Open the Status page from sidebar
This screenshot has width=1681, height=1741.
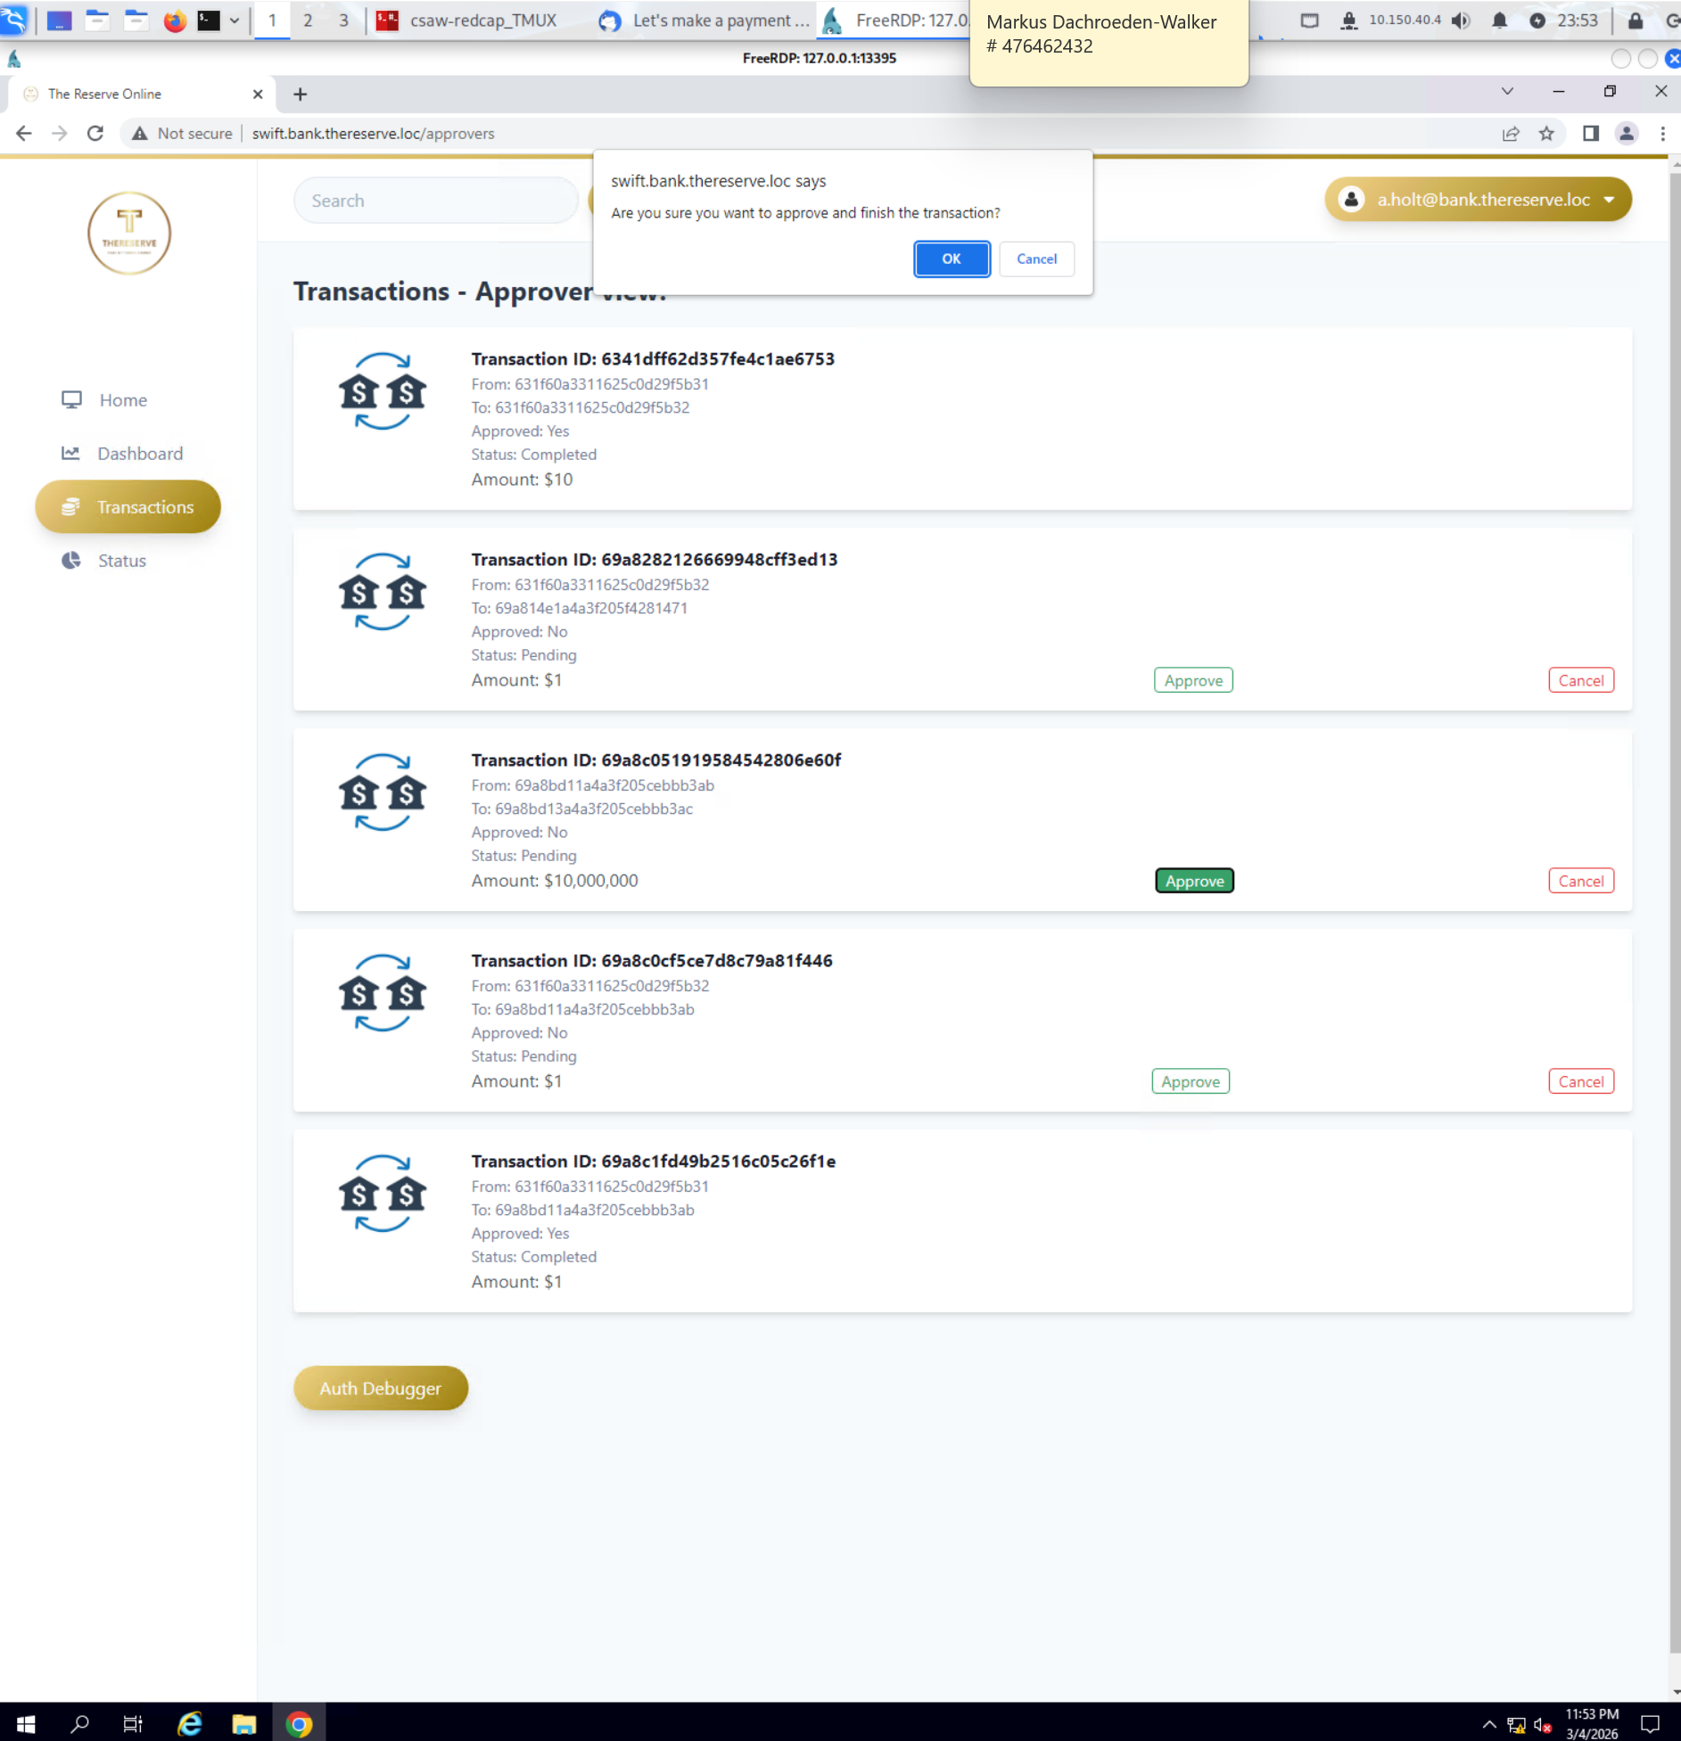tap(121, 561)
